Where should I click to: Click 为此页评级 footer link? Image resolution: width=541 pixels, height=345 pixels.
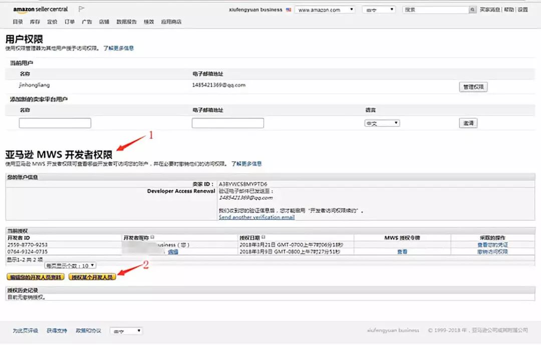[x=26, y=330]
